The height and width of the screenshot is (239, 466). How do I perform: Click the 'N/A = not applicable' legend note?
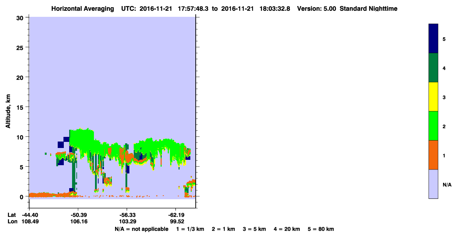[x=141, y=229]
